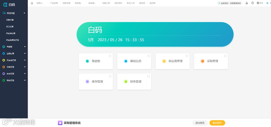Switch to the 退货单 tab
The width and height of the screenshot is (271, 127).
(153, 3)
